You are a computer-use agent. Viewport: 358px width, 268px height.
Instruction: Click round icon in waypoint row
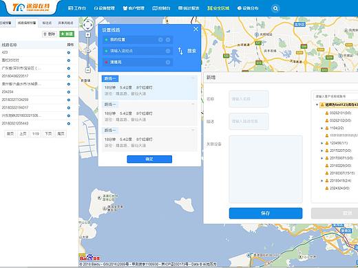tap(168, 51)
